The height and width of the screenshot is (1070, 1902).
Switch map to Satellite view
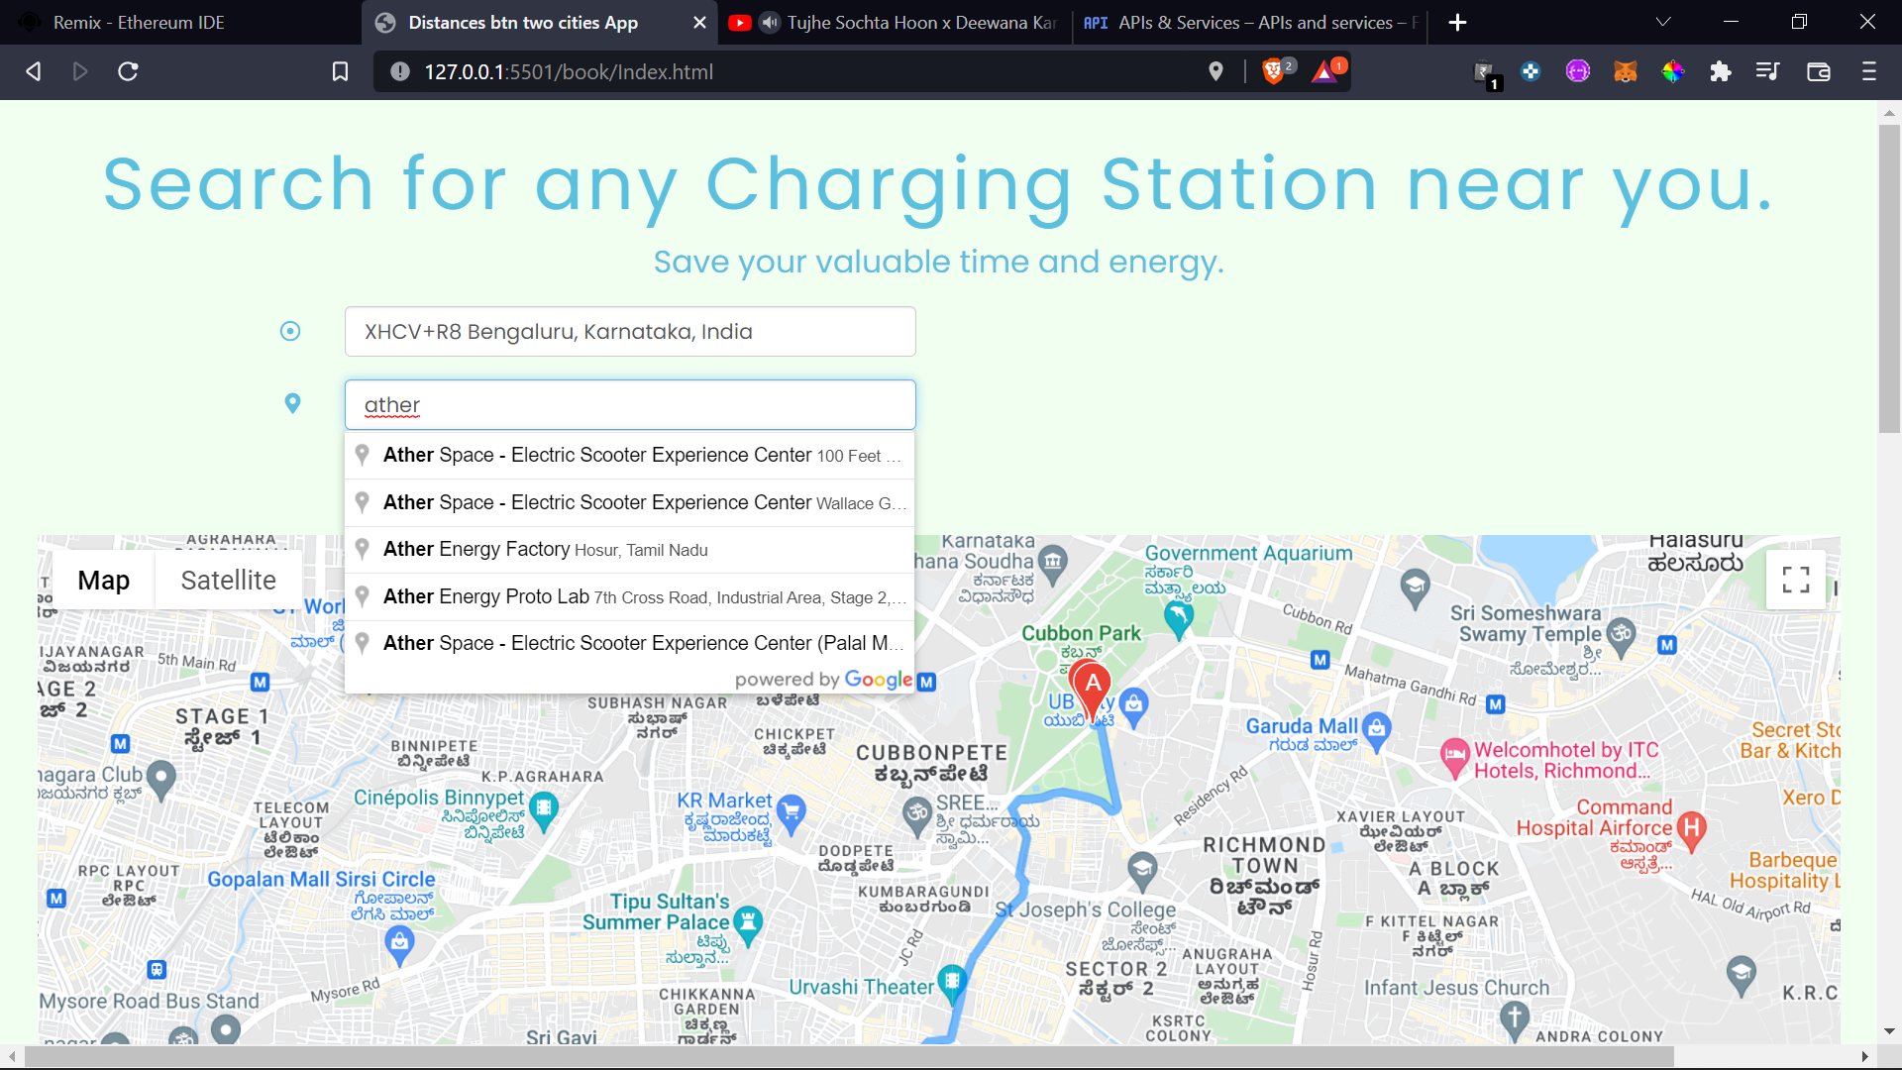[x=228, y=581]
